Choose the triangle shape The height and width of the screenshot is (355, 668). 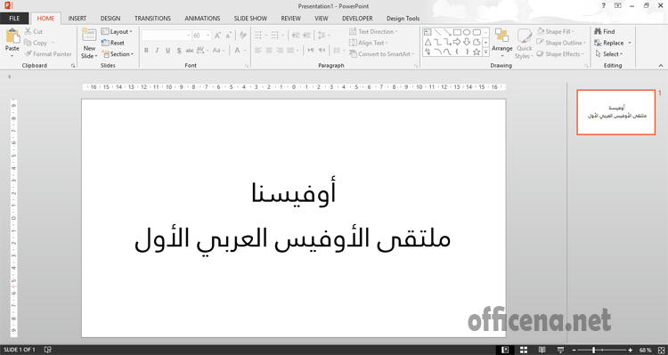click(x=428, y=42)
